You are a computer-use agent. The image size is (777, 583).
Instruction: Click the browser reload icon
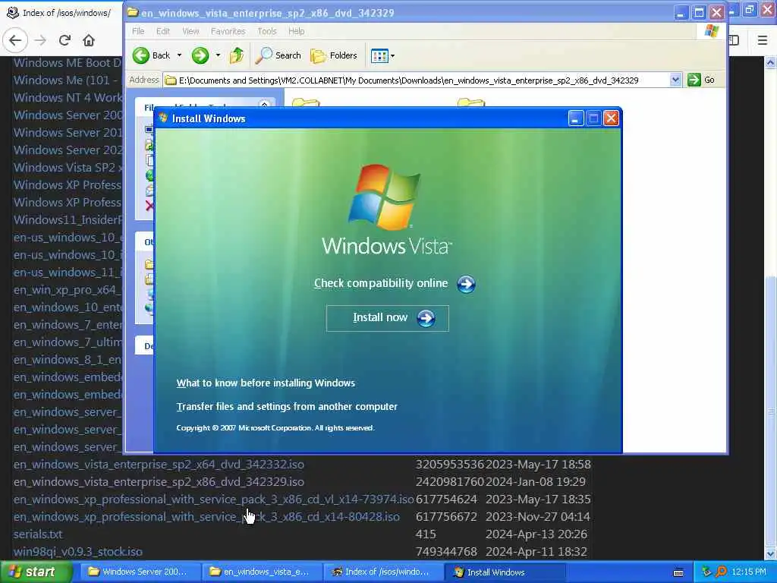64,40
